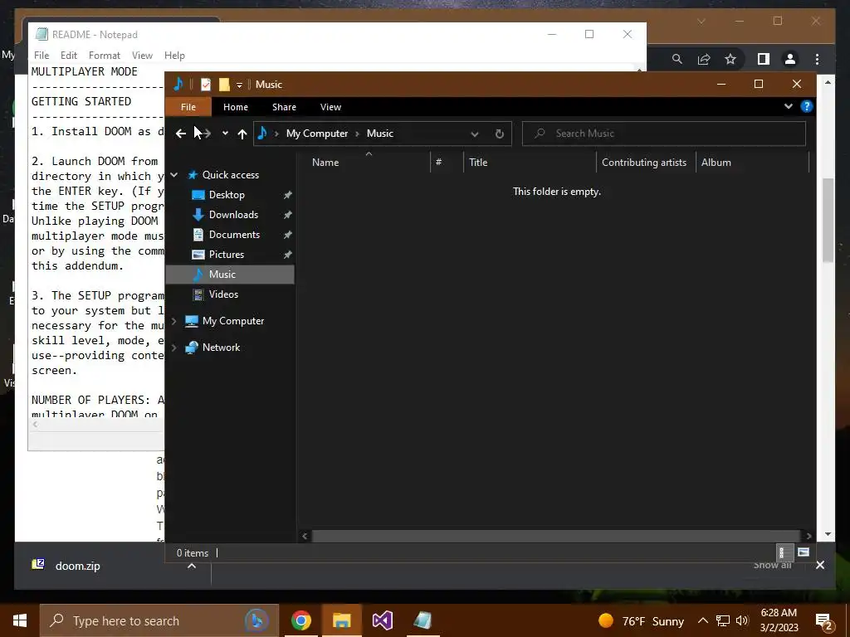Go up one folder level
The width and height of the screenshot is (850, 637).
pyautogui.click(x=242, y=134)
